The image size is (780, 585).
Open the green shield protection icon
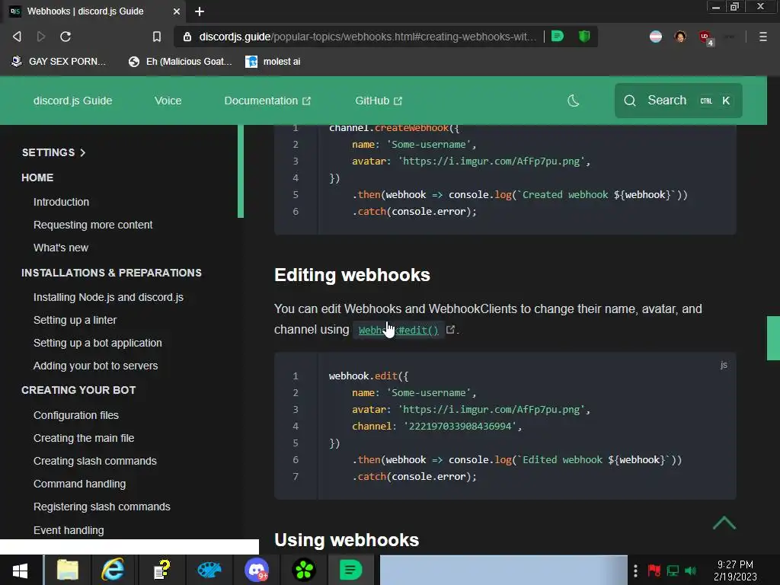584,36
